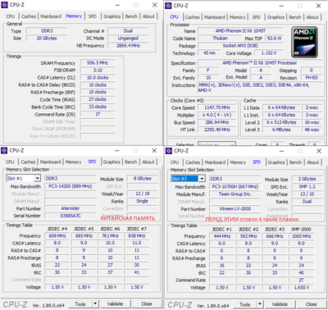The image size is (328, 310).
Task: Click Validate button in Slot #1 window
Action: coord(115,303)
